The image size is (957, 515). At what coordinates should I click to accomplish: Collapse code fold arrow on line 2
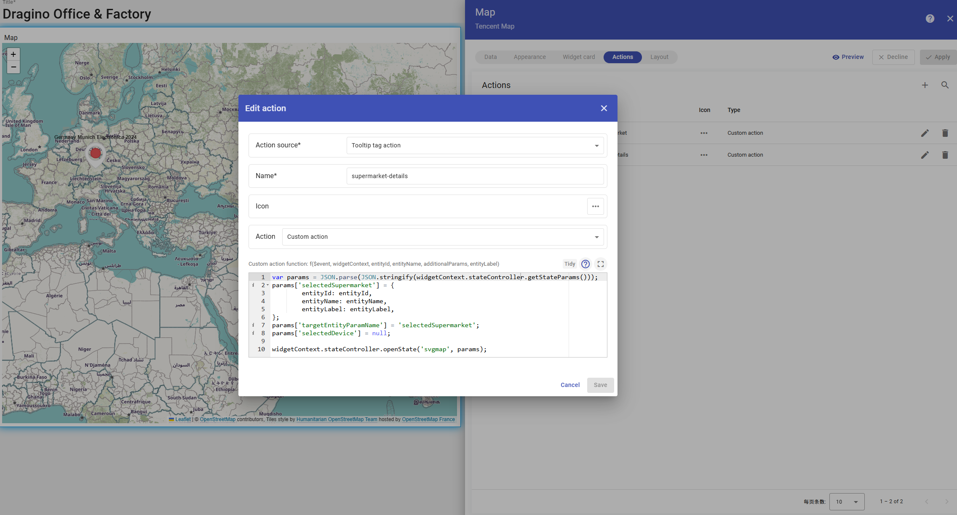(x=267, y=285)
